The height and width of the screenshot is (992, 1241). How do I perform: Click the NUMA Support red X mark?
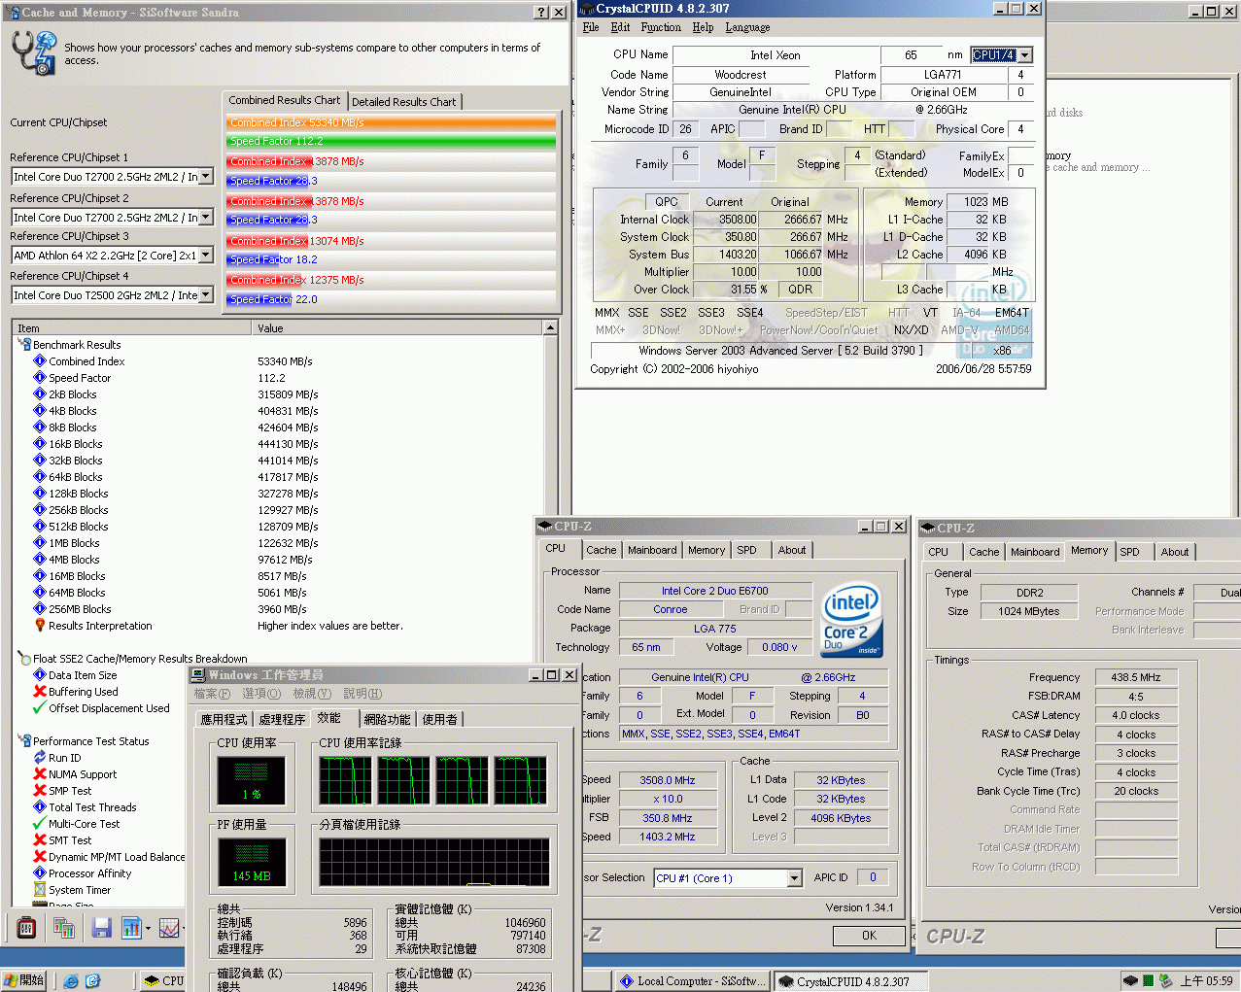40,774
